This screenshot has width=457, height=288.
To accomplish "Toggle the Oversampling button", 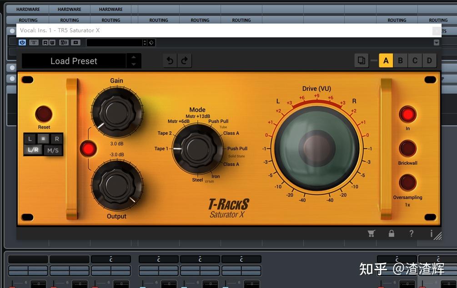I will click(407, 183).
